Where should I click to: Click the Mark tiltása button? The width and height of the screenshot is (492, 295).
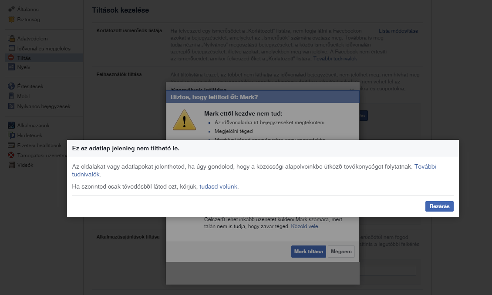[x=308, y=252]
